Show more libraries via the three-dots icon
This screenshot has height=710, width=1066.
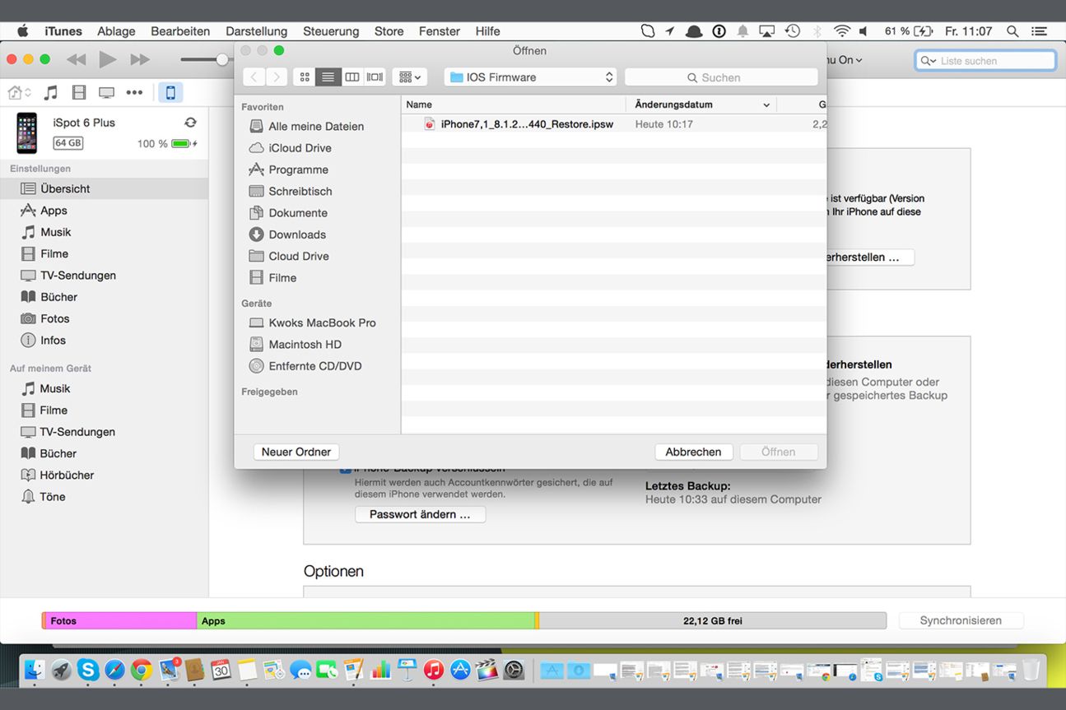pos(134,92)
